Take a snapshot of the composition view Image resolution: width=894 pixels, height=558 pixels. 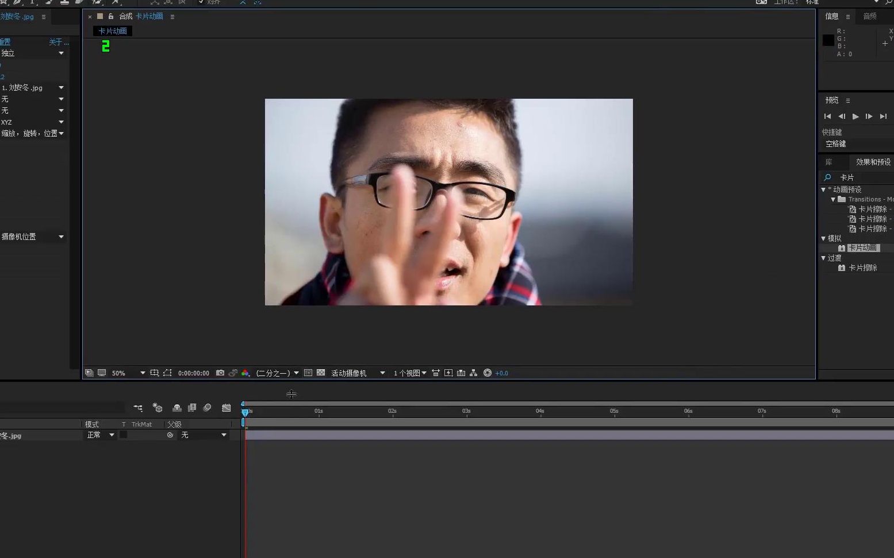[220, 373]
